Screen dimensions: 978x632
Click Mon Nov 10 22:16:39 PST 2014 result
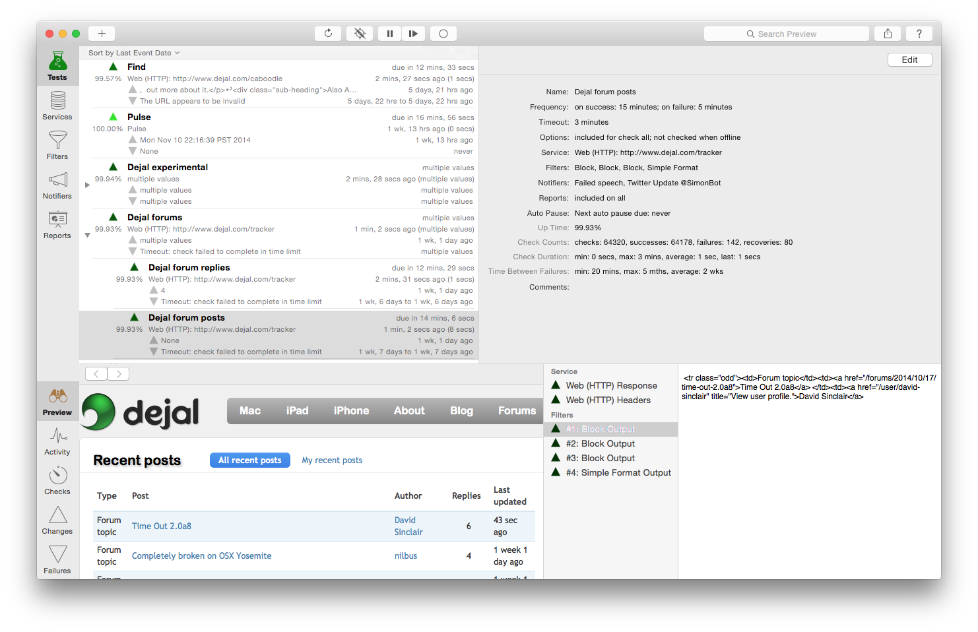tap(195, 140)
